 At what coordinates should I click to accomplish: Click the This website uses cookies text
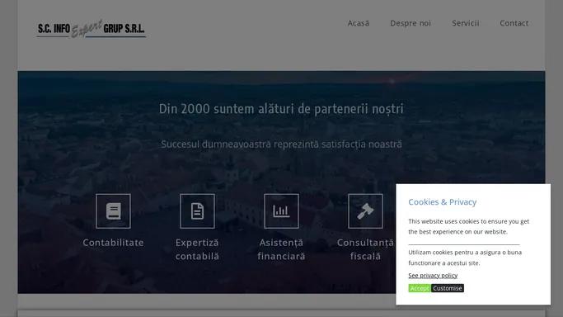[468, 226]
